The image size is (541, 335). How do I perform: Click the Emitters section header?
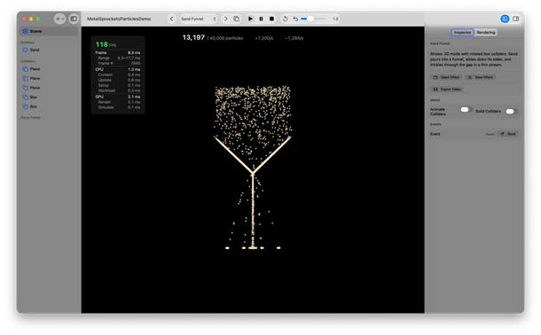coord(27,42)
